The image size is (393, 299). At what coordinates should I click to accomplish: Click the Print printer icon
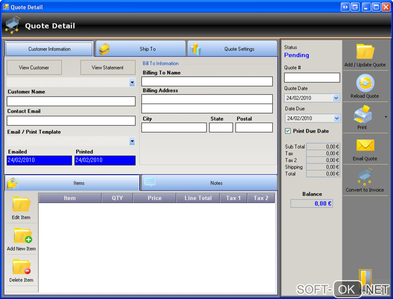[x=363, y=114]
